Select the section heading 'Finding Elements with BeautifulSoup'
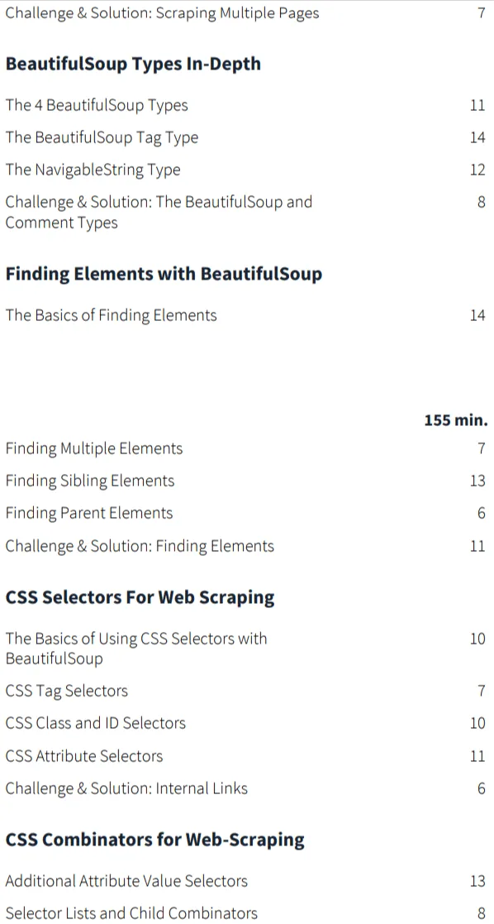This screenshot has width=494, height=924. click(x=164, y=274)
